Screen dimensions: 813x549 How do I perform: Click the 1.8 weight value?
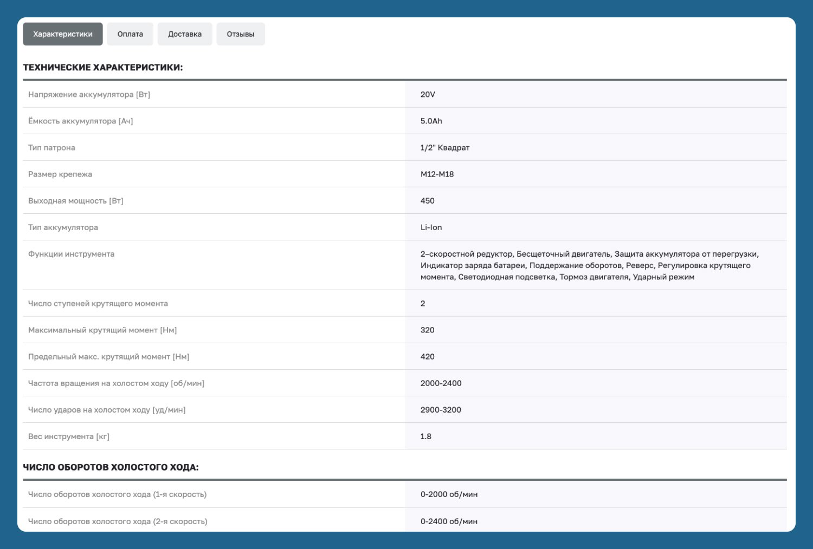[426, 436]
